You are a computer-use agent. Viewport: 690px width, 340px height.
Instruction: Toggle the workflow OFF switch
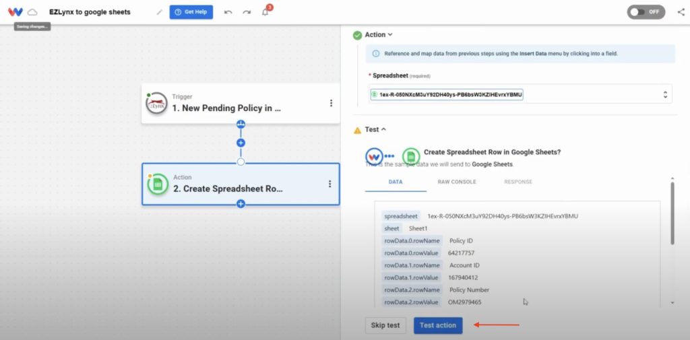[646, 12]
